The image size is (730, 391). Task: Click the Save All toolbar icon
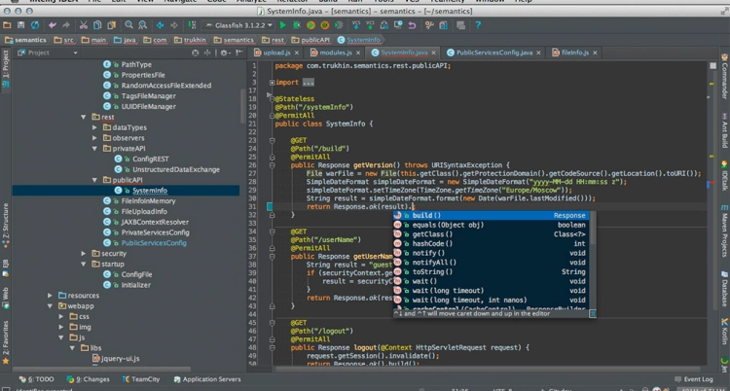click(21, 25)
